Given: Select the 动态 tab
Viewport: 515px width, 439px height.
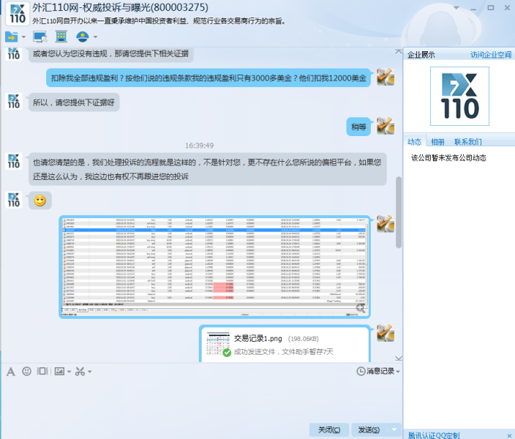Looking at the screenshot, I should [415, 142].
